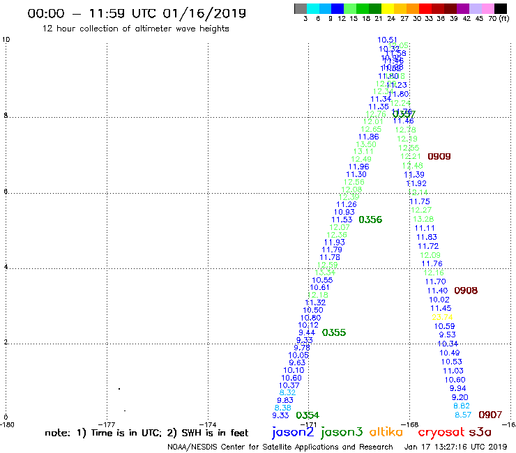Click the black swatch at the legend end
The image size is (516, 453).
click(x=501, y=9)
